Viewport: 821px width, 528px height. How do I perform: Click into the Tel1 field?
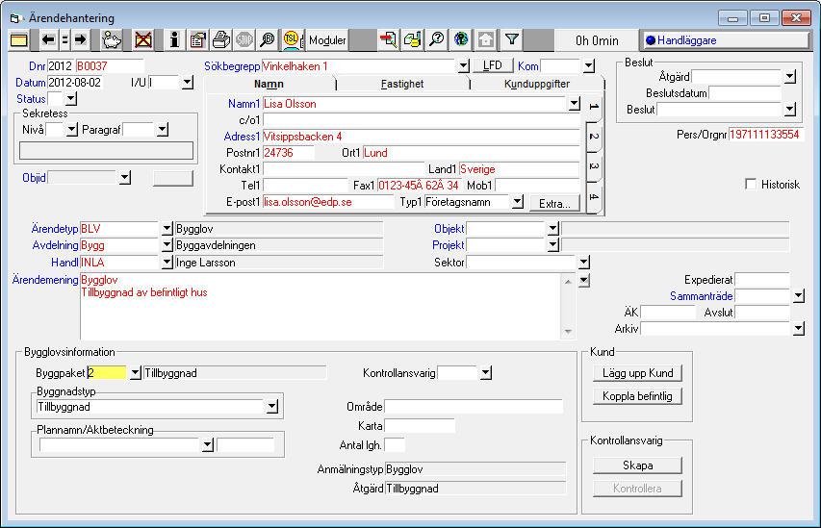pyautogui.click(x=306, y=186)
